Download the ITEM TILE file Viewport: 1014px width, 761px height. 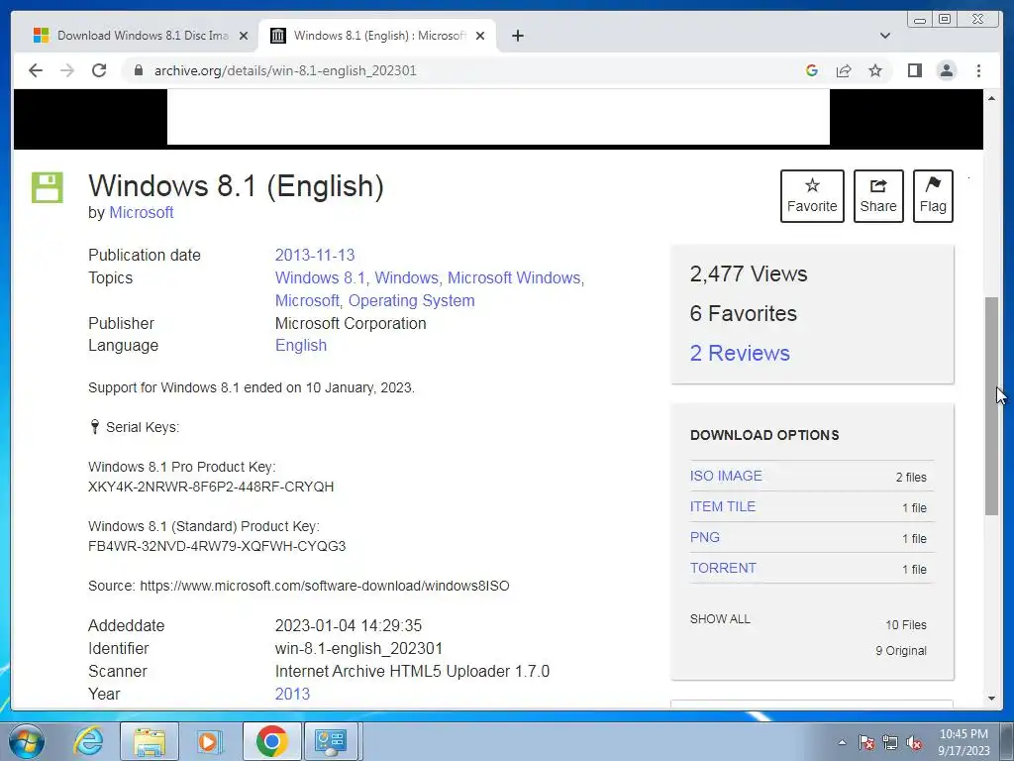pos(722,506)
